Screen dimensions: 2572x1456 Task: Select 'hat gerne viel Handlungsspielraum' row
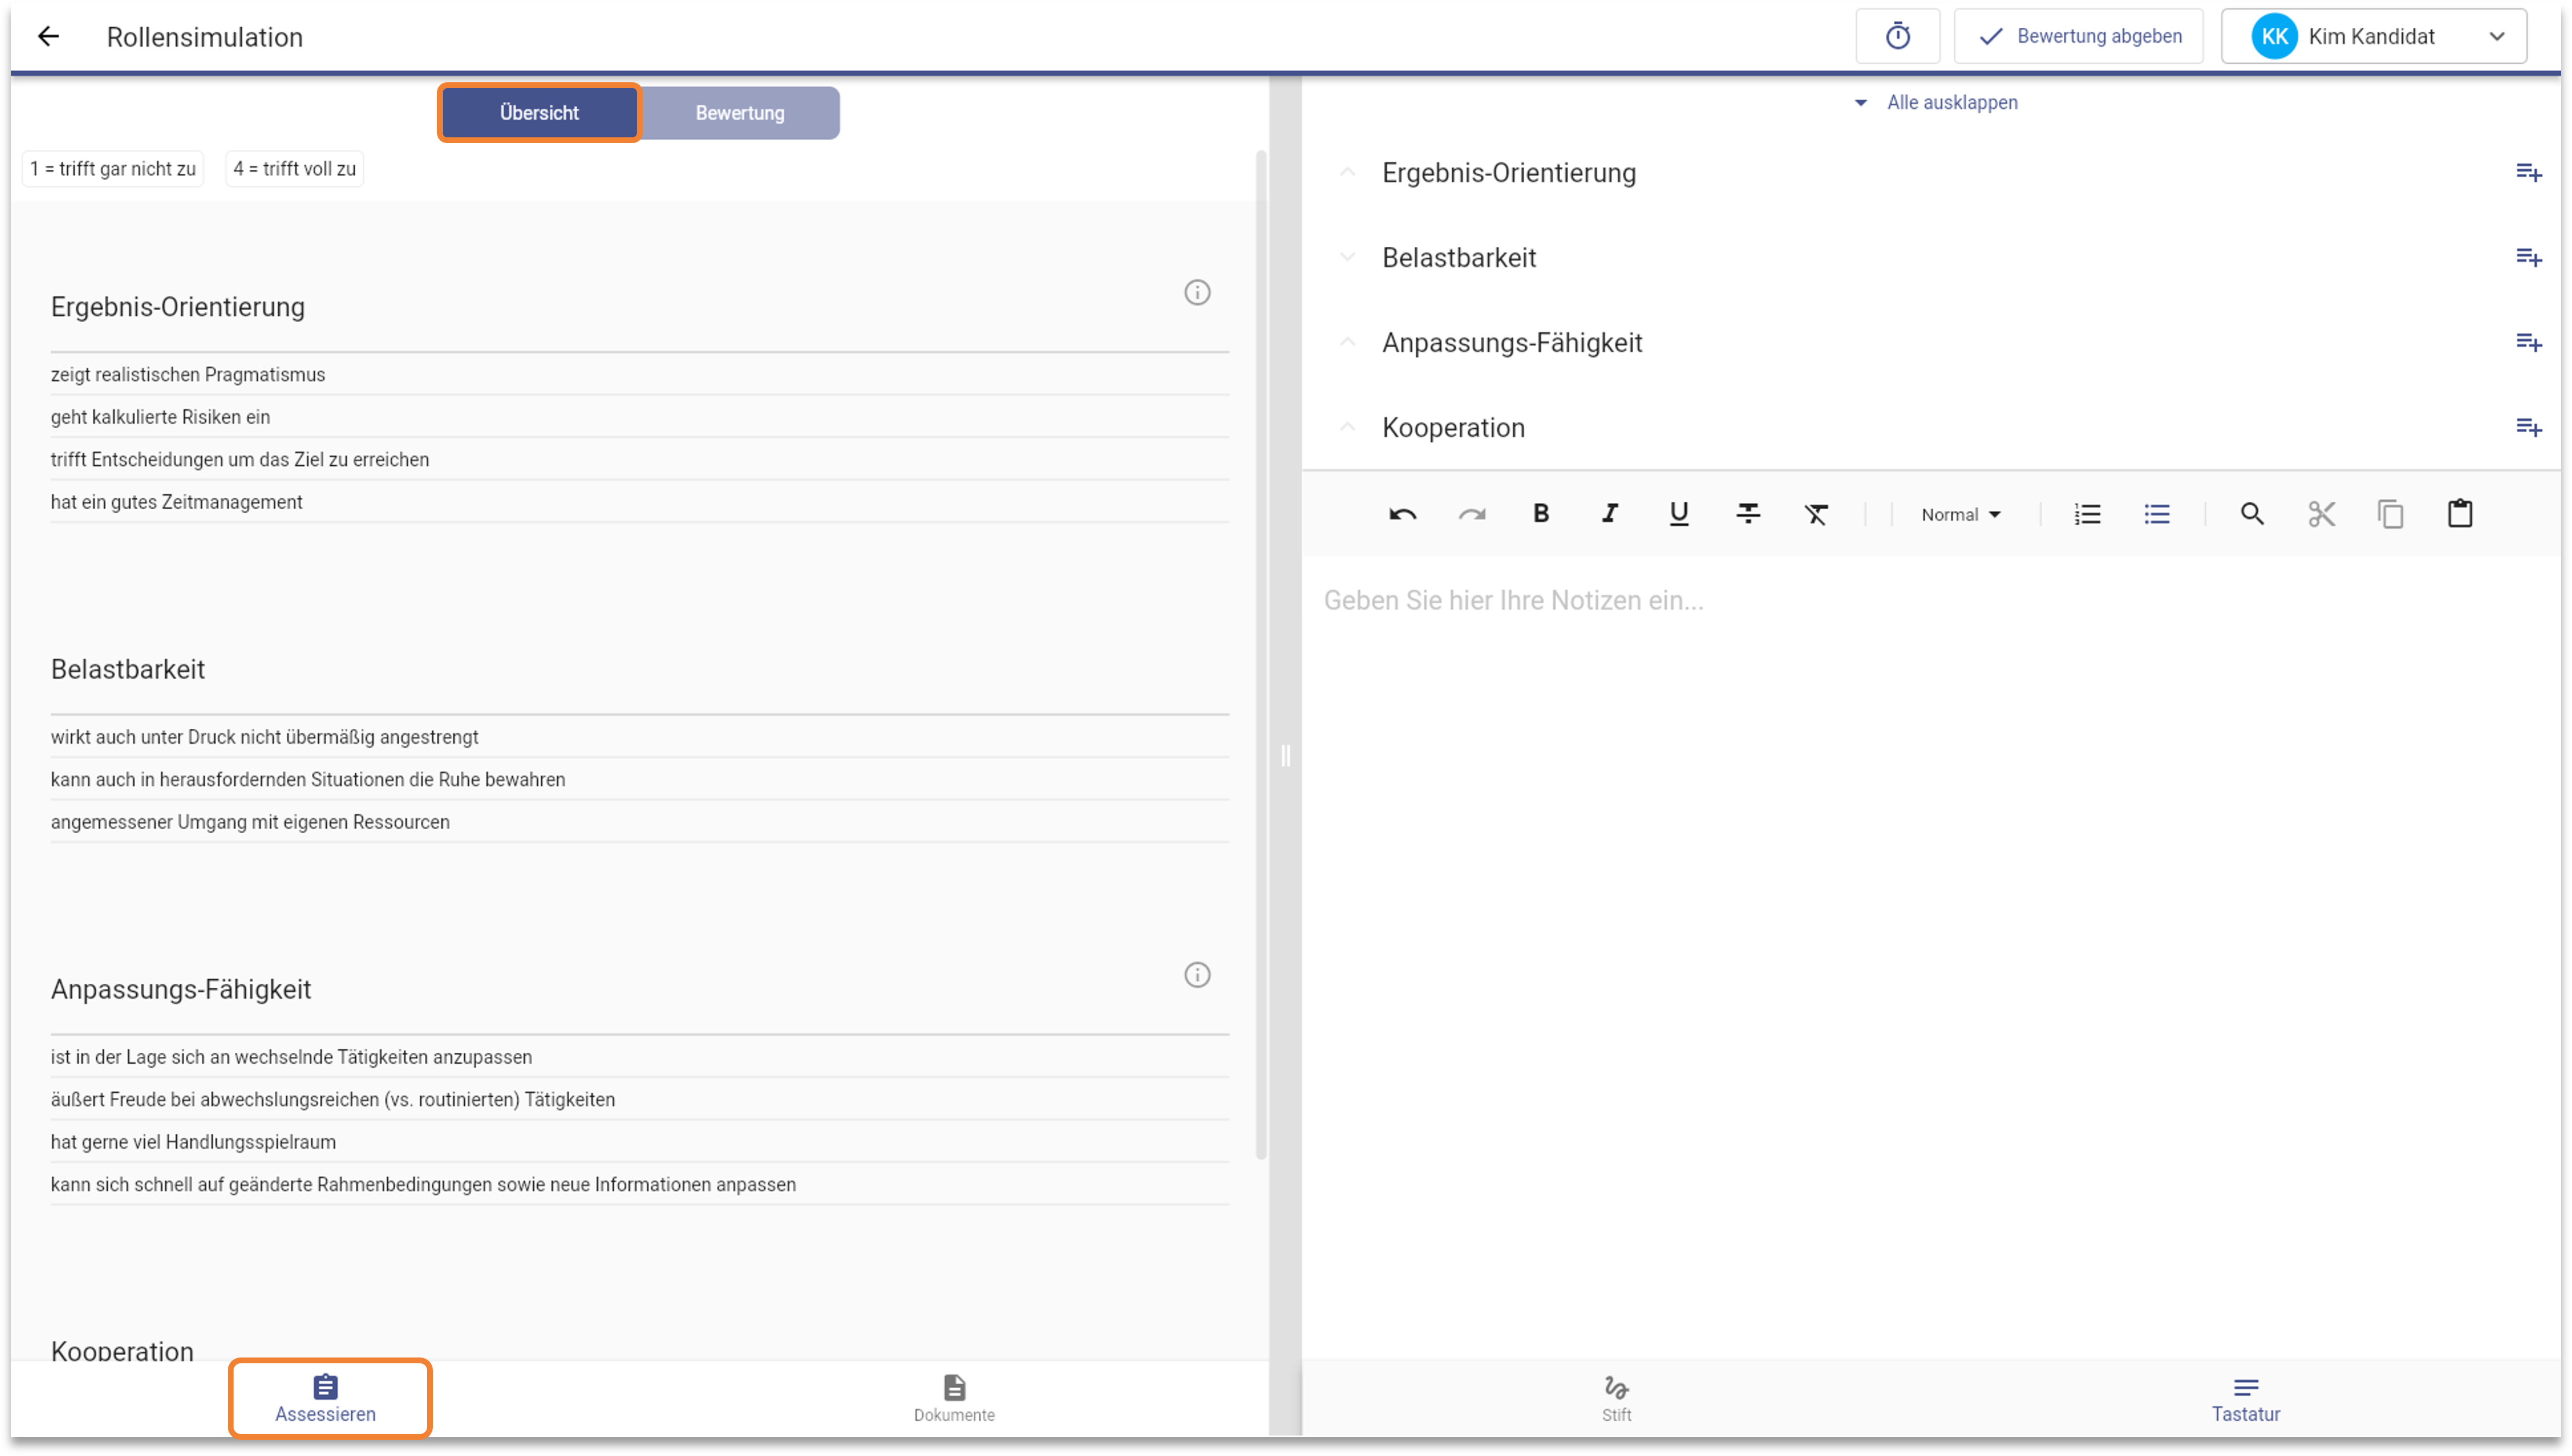[640, 1142]
